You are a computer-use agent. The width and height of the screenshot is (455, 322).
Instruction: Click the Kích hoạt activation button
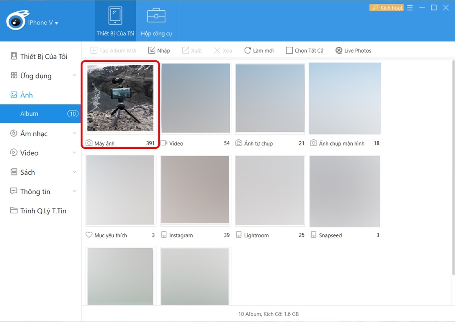pyautogui.click(x=386, y=8)
